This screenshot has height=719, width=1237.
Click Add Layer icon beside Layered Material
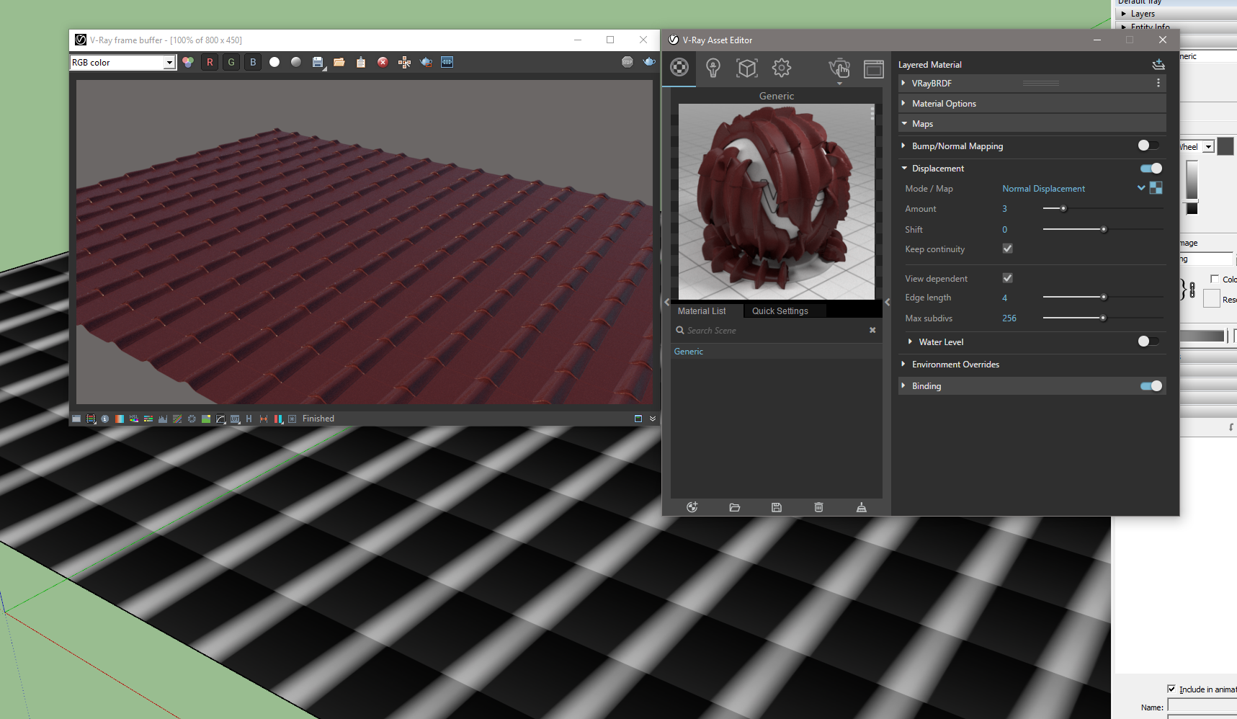click(1158, 64)
